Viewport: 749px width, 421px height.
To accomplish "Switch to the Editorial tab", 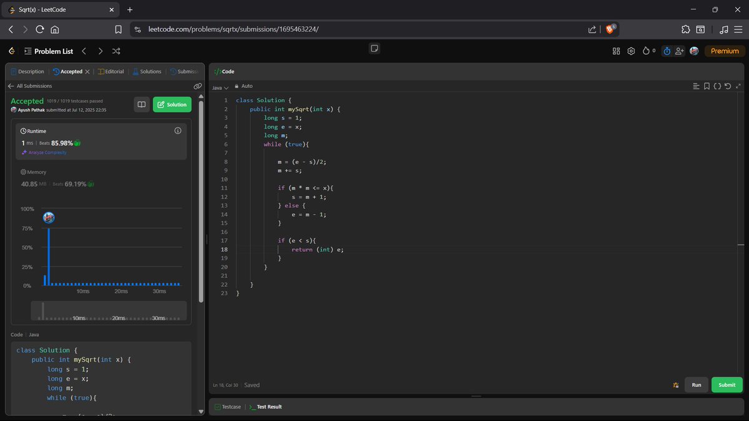I will (x=110, y=71).
